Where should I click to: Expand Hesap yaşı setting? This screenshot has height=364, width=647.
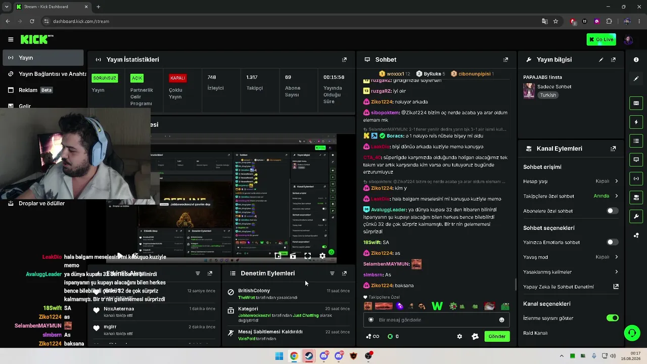(x=571, y=181)
